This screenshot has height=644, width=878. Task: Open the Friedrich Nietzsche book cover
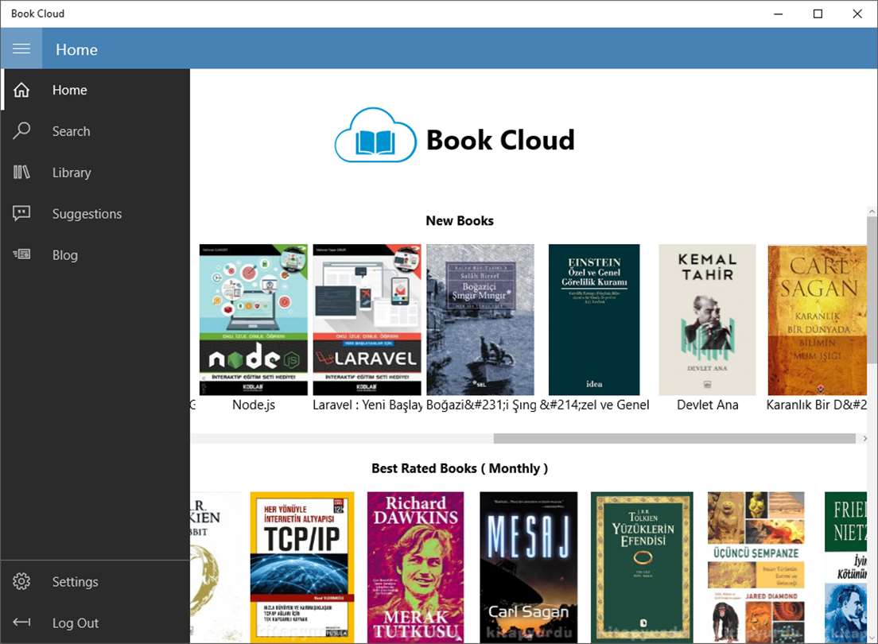845,567
